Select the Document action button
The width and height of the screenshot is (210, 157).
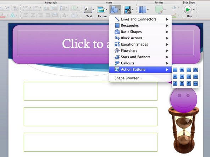(x=182, y=83)
